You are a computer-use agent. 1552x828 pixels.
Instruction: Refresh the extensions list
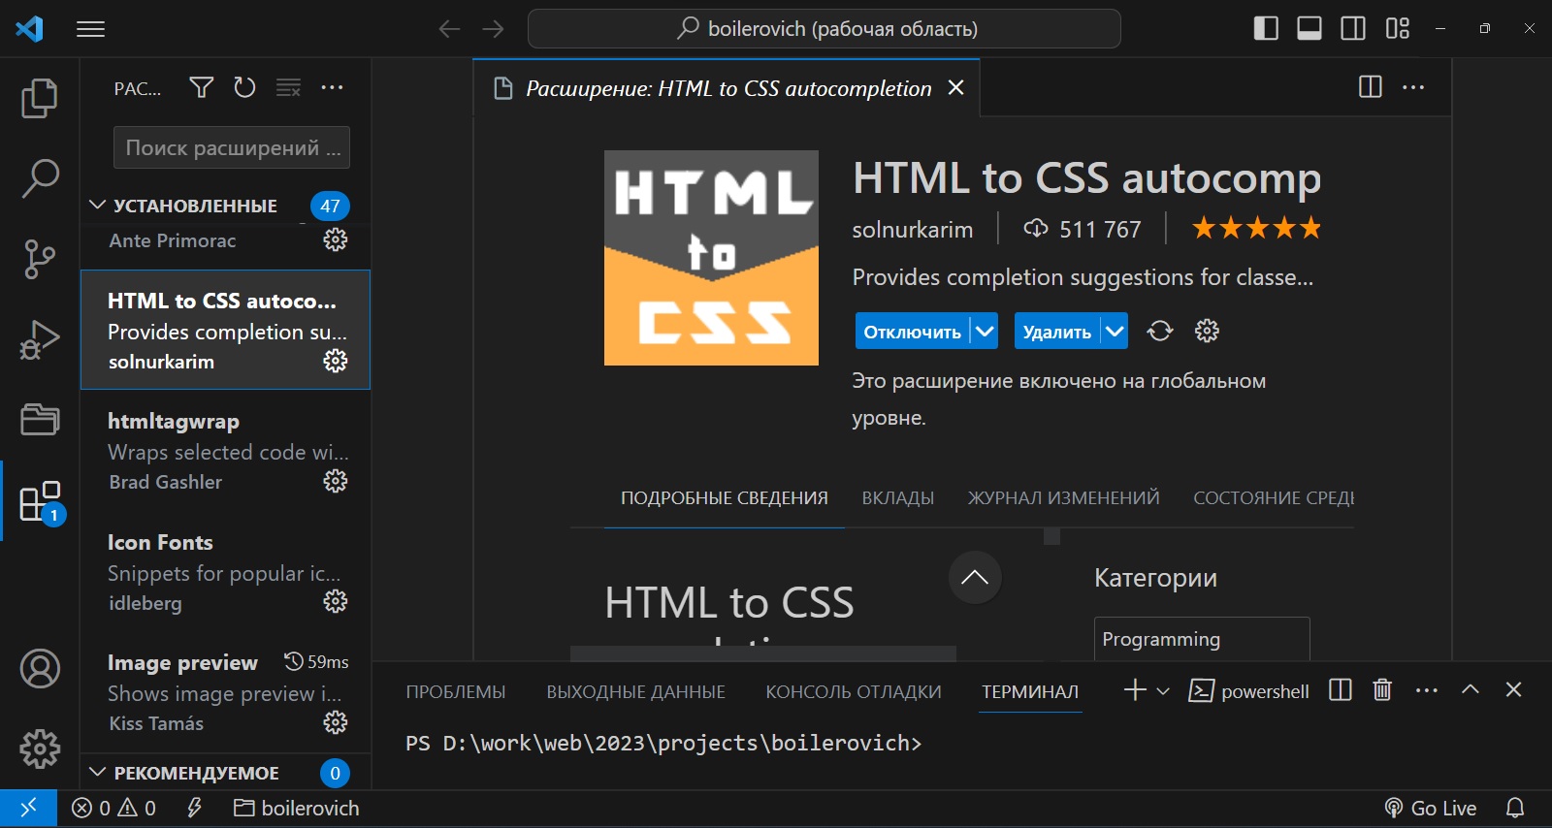point(244,88)
